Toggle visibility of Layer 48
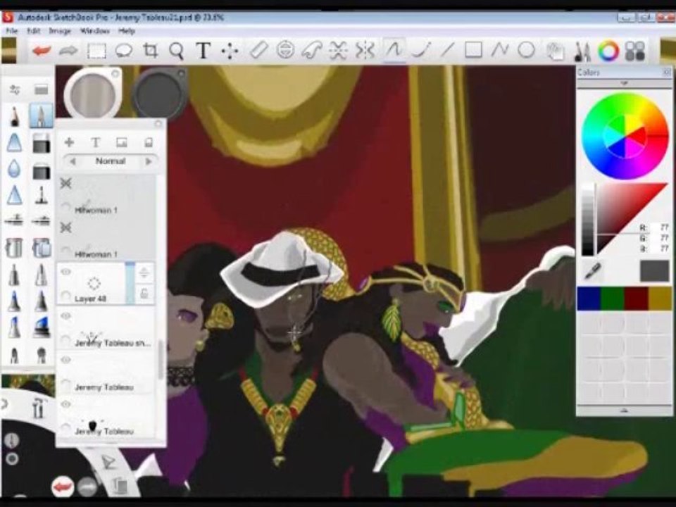The width and height of the screenshot is (676, 507). (x=65, y=272)
